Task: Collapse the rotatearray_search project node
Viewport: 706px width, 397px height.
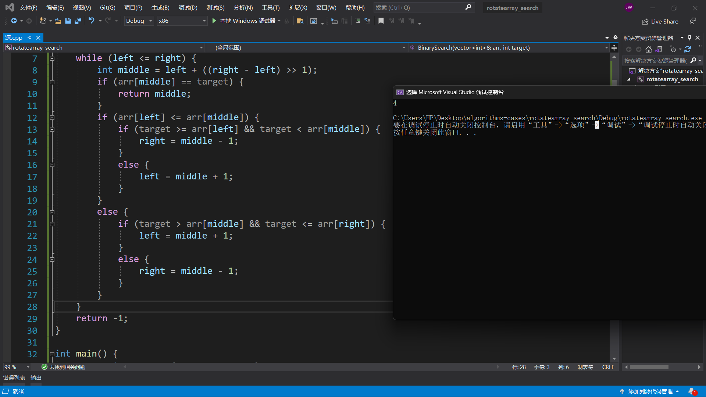Action: [x=629, y=79]
